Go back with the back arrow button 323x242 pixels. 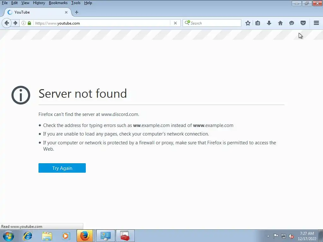tap(7, 23)
